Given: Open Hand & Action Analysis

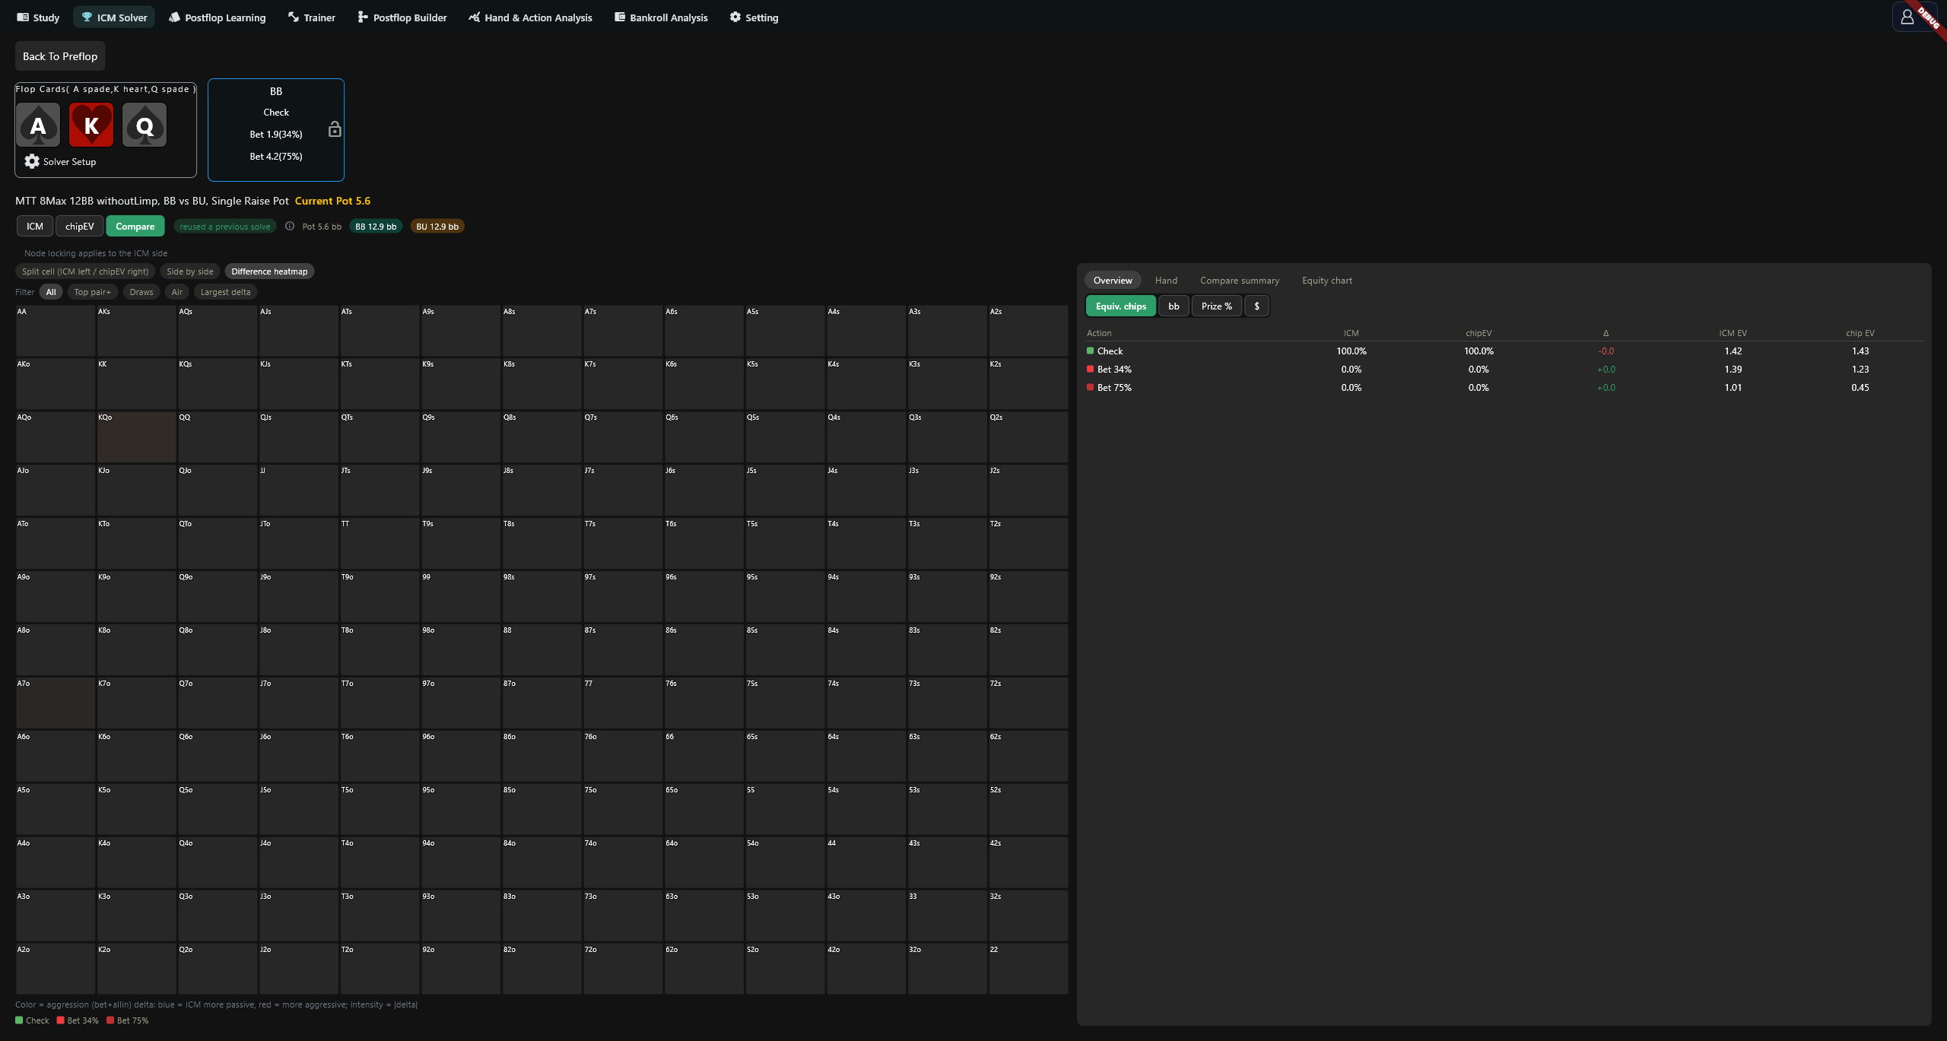Looking at the screenshot, I should 531,17.
